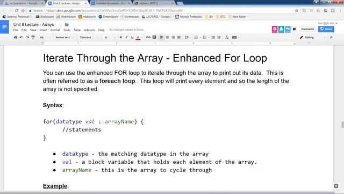Open the New folder bookmarks folder
This screenshot has height=194, width=344.
click(x=237, y=17)
